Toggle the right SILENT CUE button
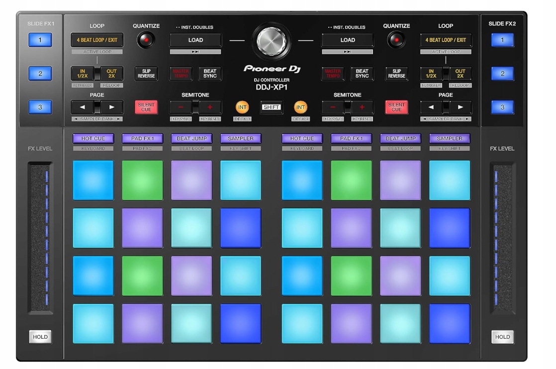The width and height of the screenshot is (556, 369). click(x=396, y=107)
